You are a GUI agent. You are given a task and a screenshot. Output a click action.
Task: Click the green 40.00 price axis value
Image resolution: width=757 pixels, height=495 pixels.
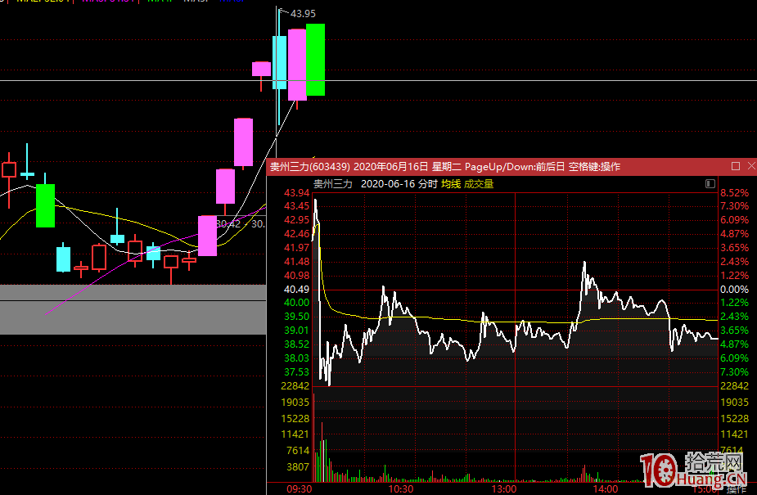click(x=296, y=303)
